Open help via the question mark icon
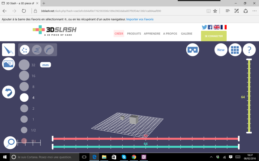The height and width of the screenshot is (161, 259). point(249,50)
